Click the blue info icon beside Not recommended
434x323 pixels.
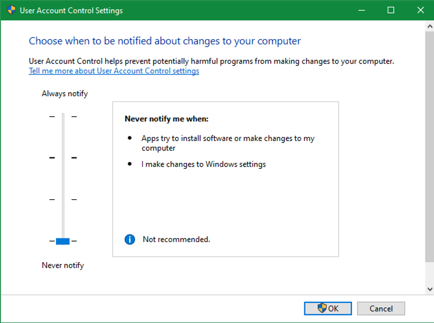(x=130, y=239)
